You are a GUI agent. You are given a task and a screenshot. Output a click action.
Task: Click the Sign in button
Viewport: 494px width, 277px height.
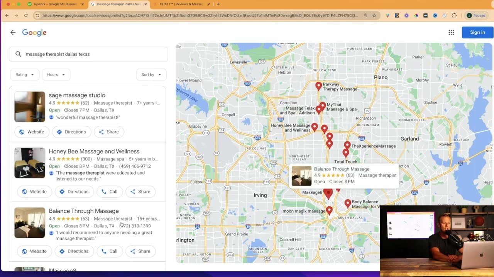pyautogui.click(x=477, y=32)
